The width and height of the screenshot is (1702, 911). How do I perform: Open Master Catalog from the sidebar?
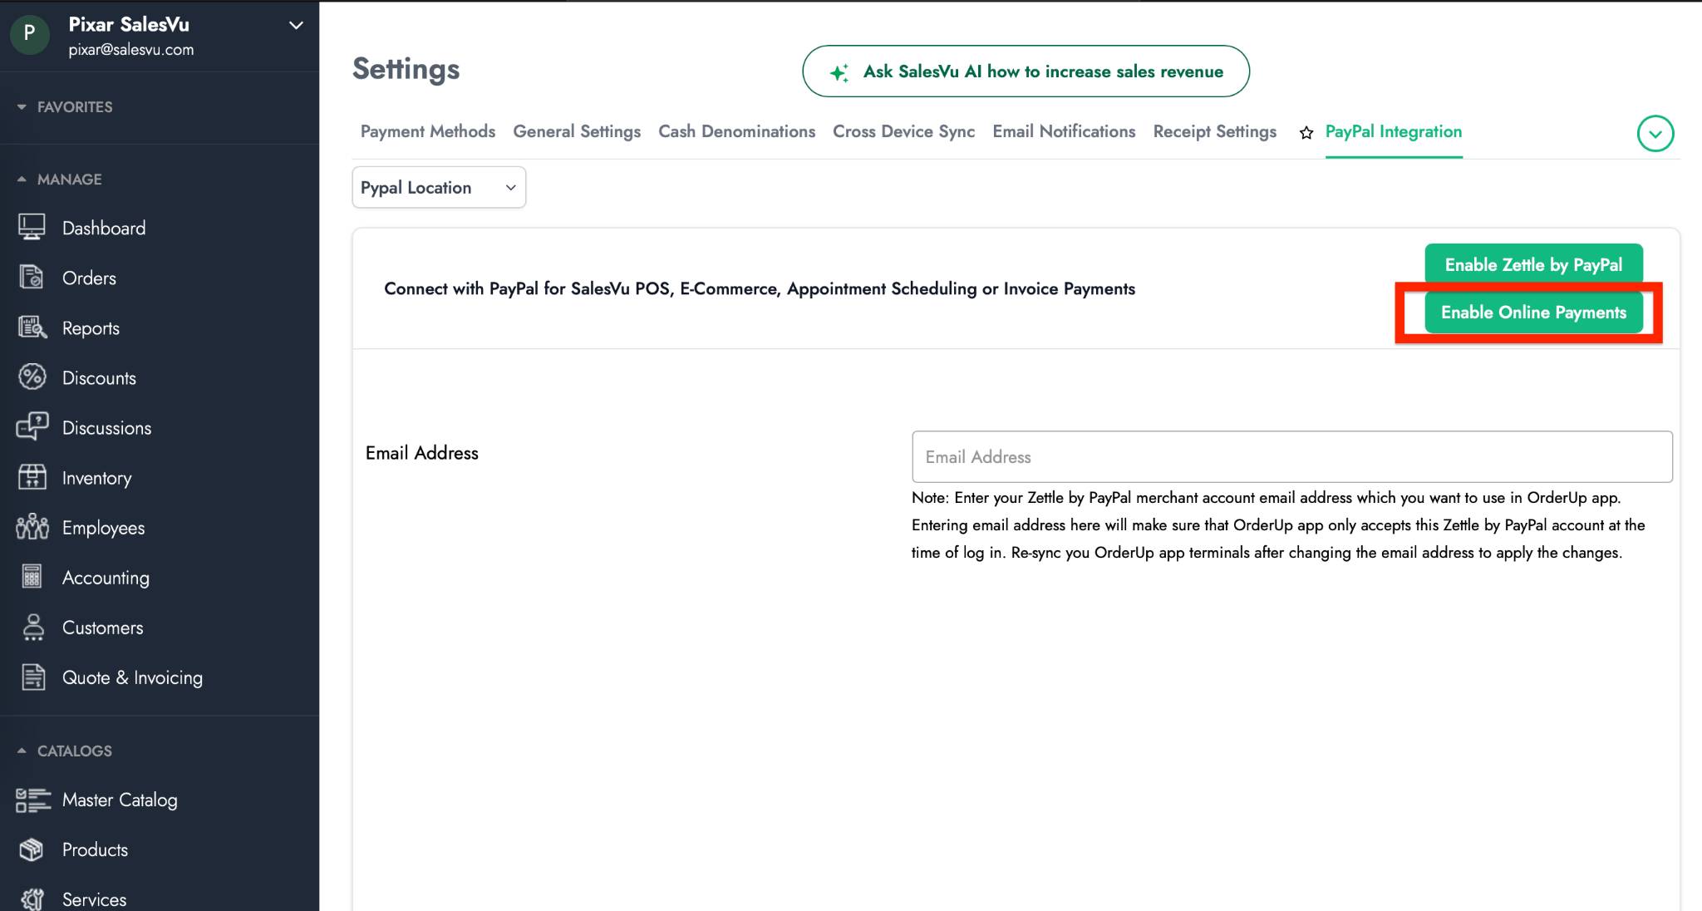click(120, 800)
